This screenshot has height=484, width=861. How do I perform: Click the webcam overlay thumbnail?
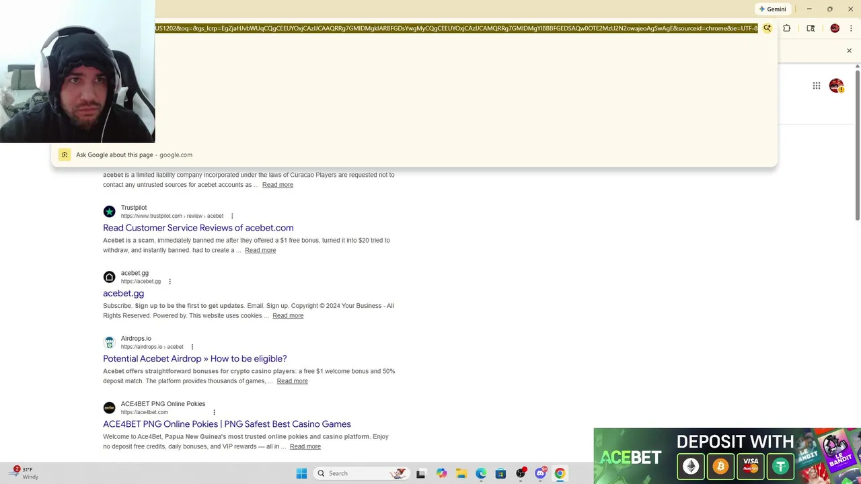[77, 71]
